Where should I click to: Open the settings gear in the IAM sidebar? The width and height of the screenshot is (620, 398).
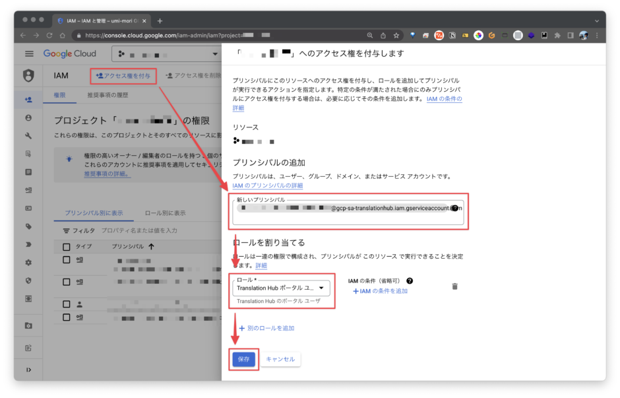coord(28,263)
